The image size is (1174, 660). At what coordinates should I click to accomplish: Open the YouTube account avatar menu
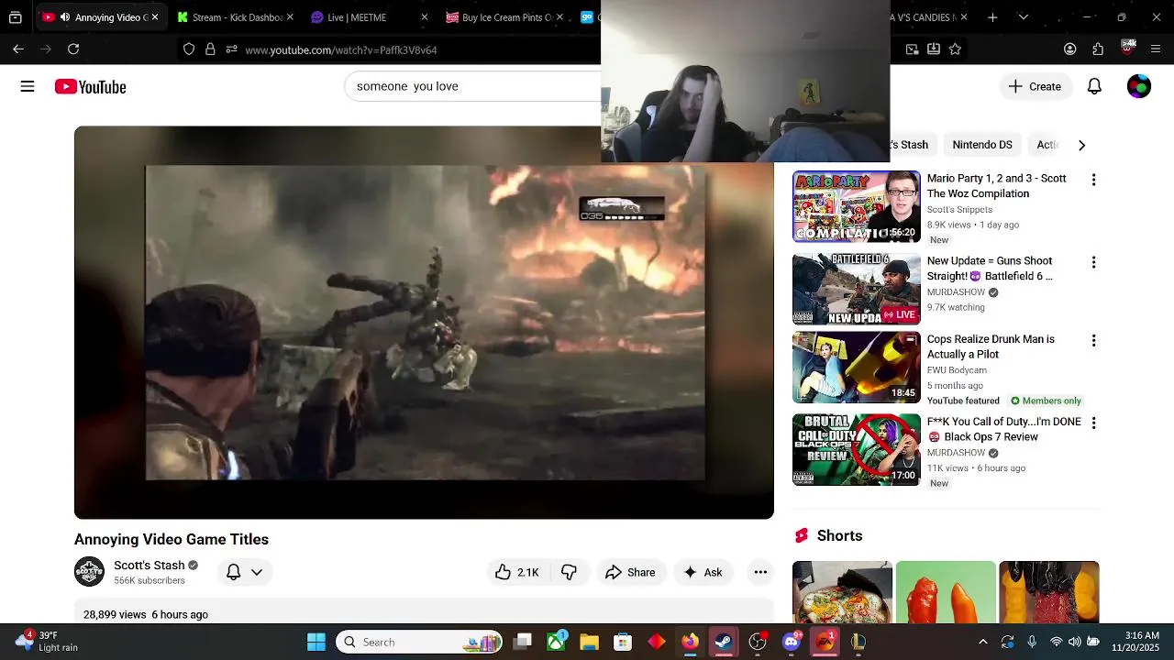click(1138, 86)
